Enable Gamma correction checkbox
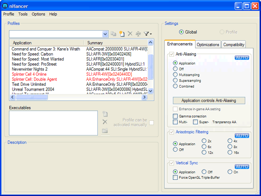 tap(175, 116)
